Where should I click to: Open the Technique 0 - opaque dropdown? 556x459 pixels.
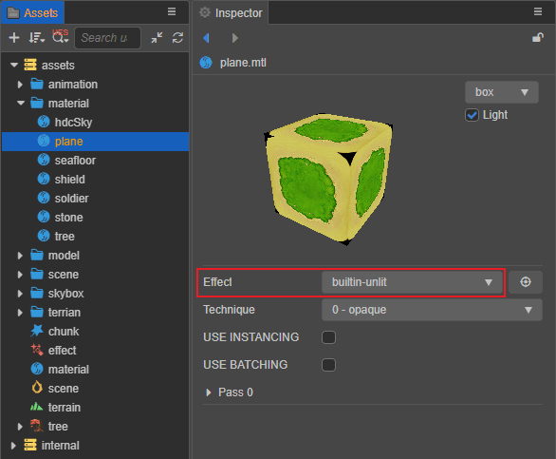pos(432,310)
